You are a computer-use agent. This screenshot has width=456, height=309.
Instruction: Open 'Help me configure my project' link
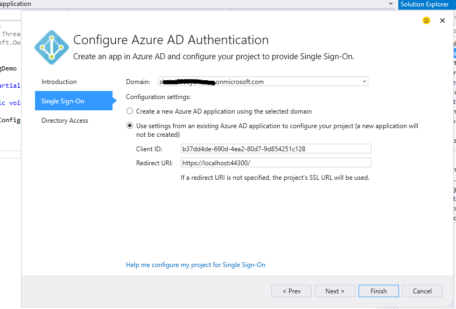point(195,265)
